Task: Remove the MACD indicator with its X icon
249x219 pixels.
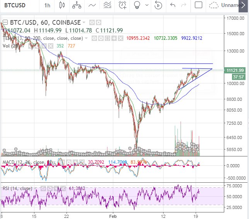Action: click(82, 162)
